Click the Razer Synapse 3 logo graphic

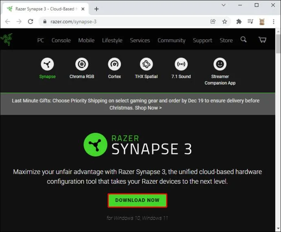tap(138, 145)
